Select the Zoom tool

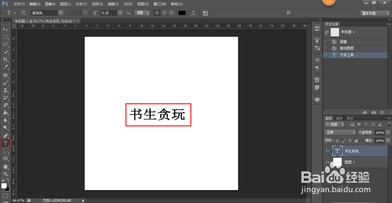click(5, 174)
